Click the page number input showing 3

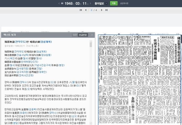91,10
